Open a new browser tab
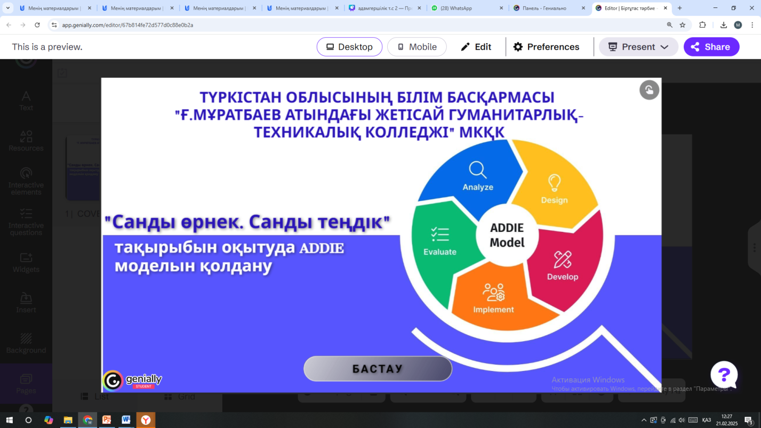This screenshot has height=428, width=761. [x=679, y=8]
